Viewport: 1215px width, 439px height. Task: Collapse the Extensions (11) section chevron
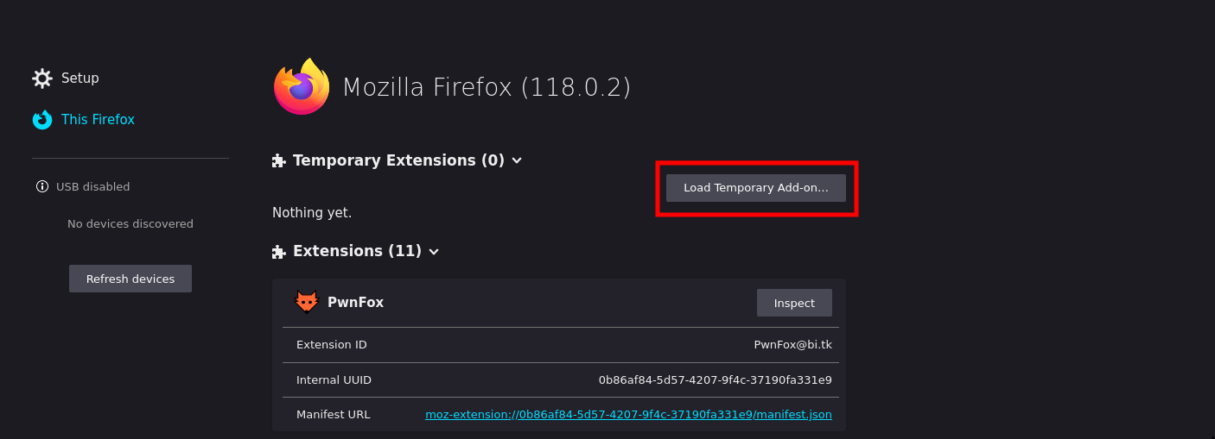coord(434,252)
